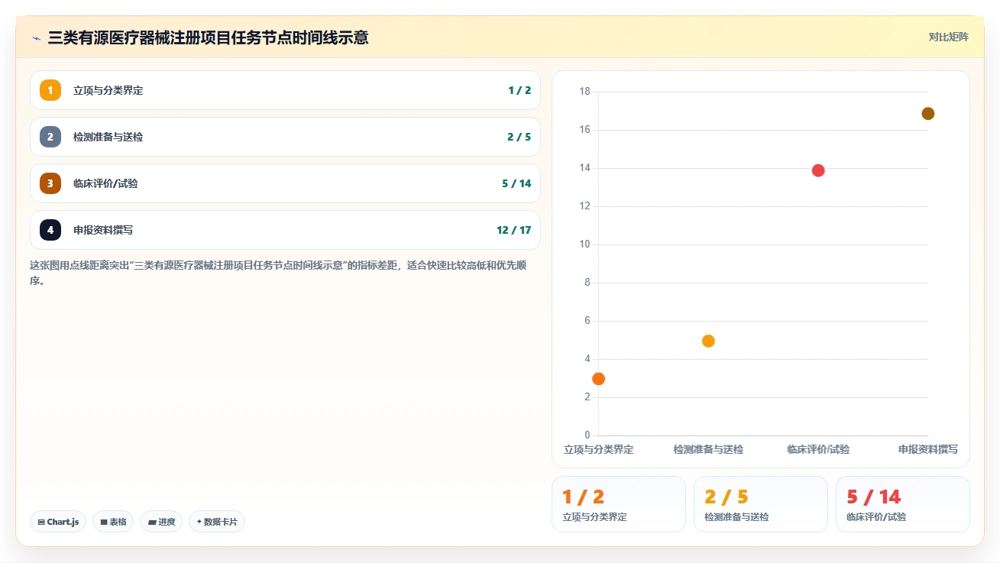
Task: Click x-axis label 临床评价/试验
Action: (x=818, y=449)
